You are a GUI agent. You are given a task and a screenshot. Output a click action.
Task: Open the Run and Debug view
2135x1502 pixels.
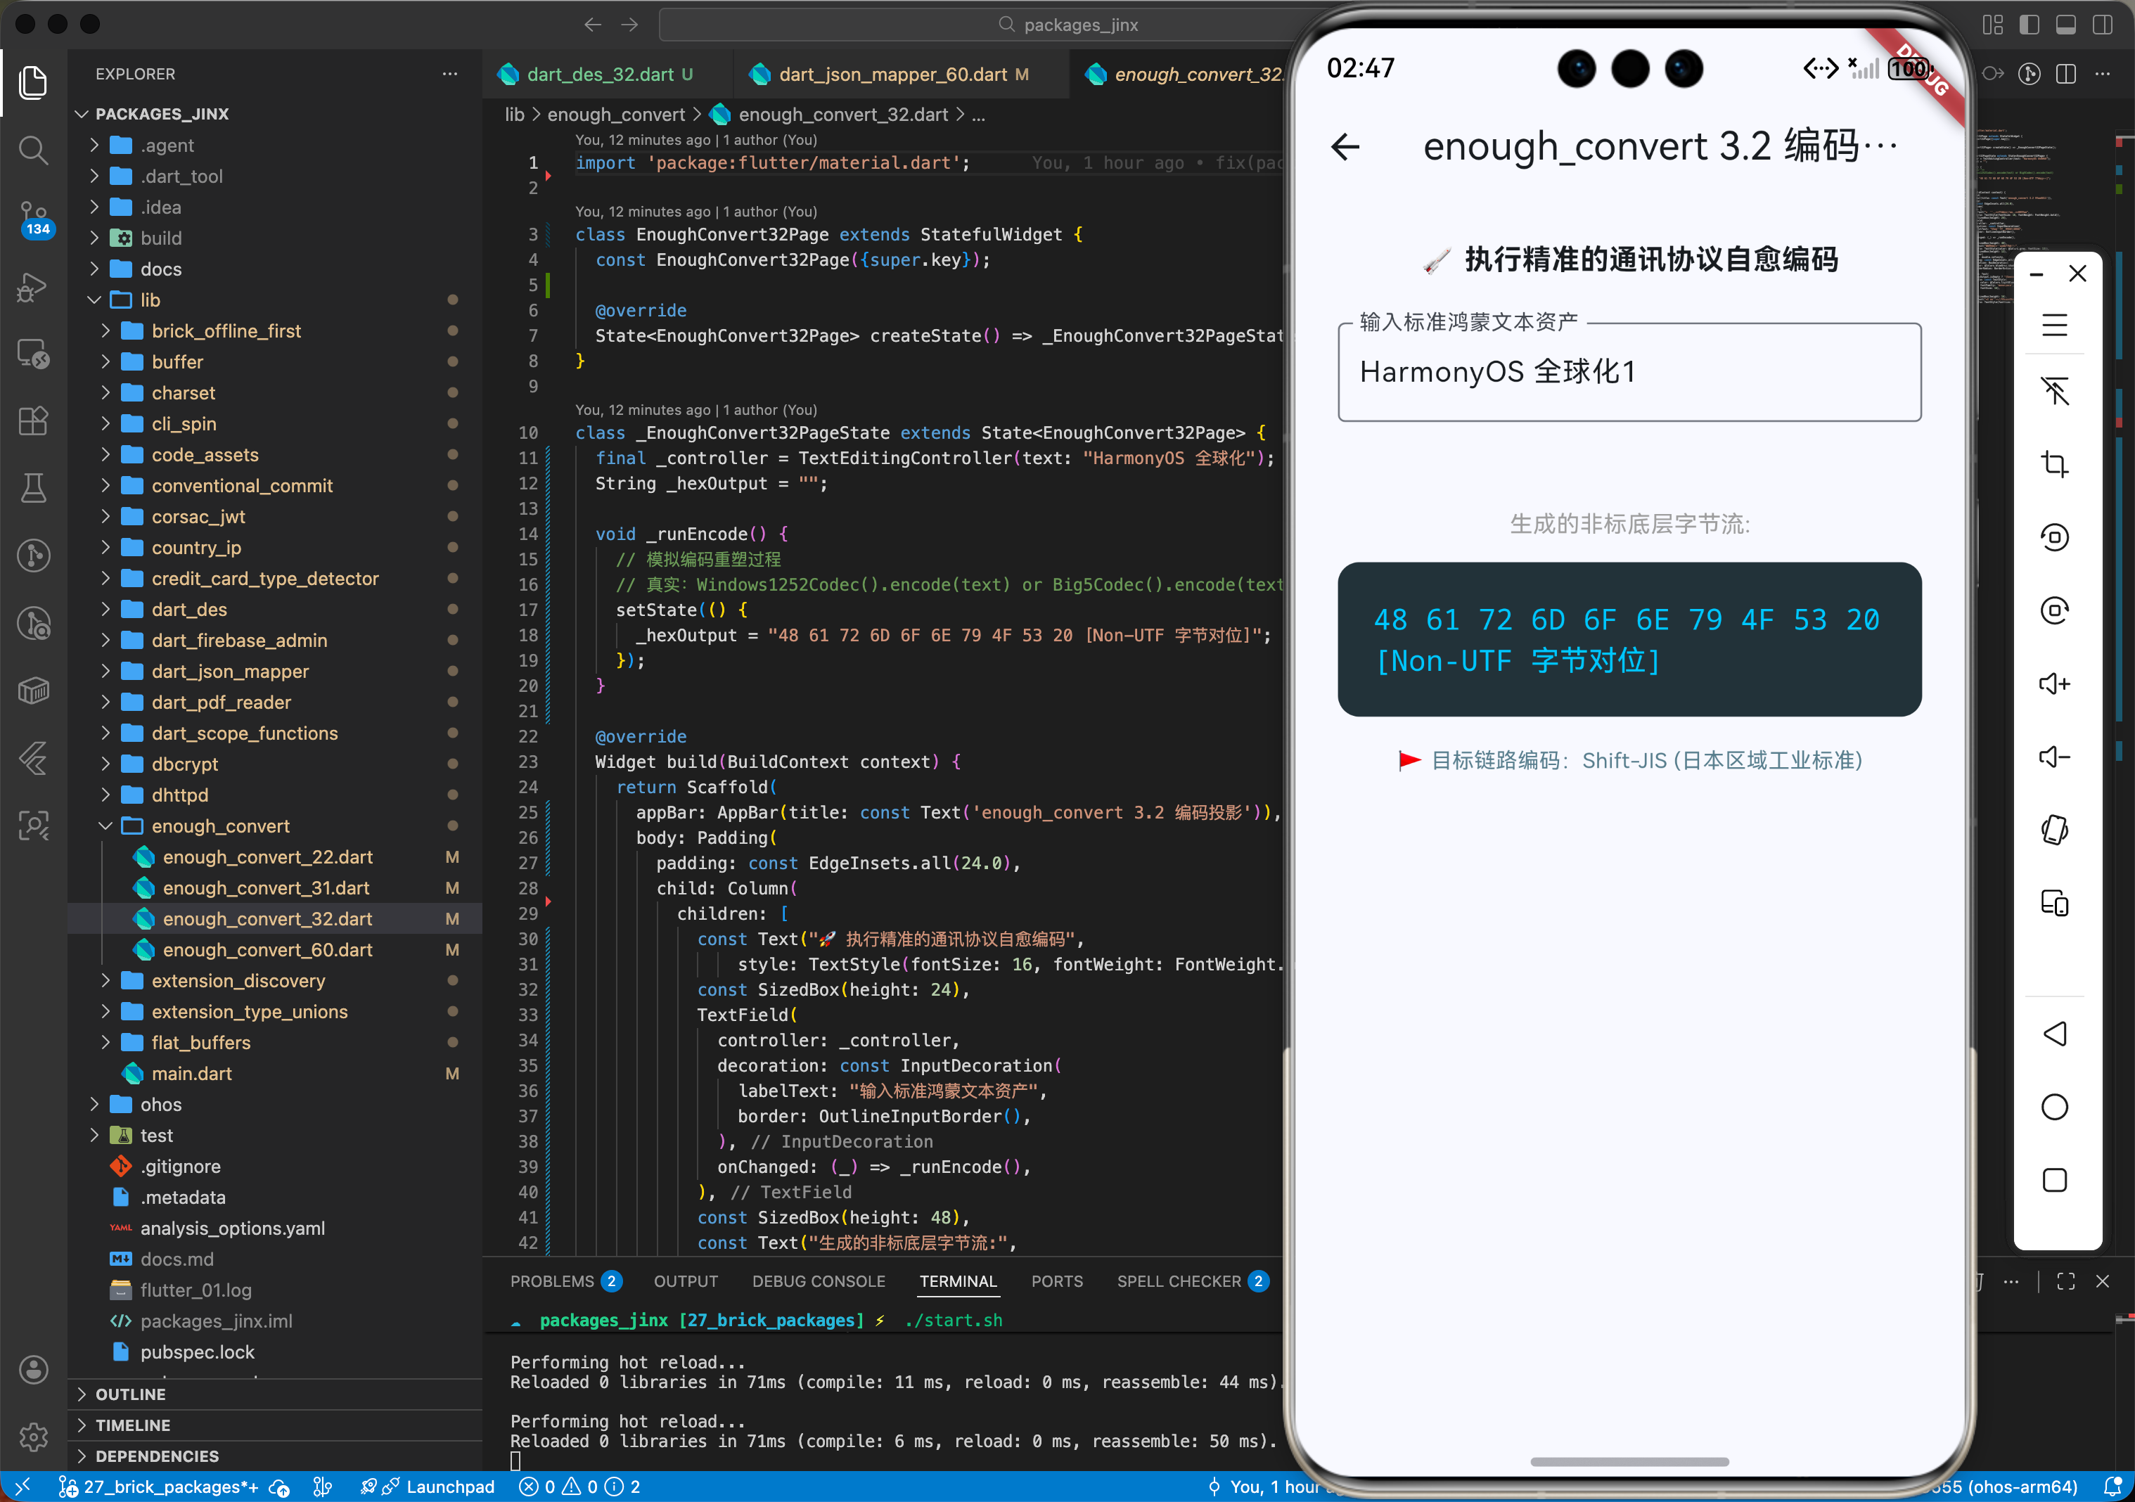[x=34, y=286]
